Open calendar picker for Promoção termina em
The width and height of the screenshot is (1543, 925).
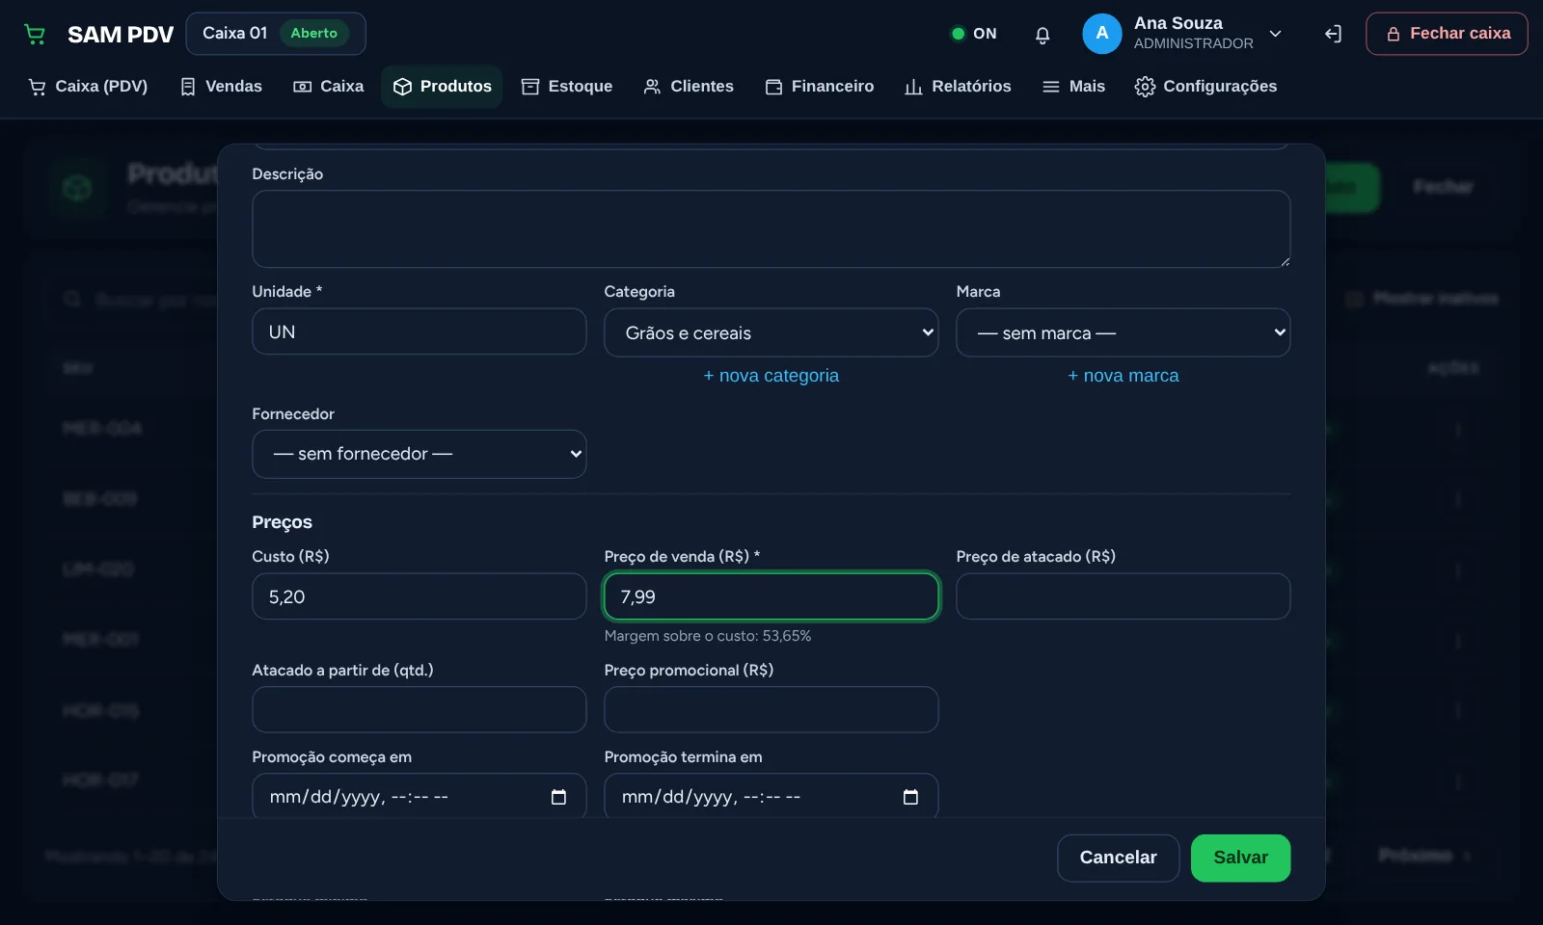pyautogui.click(x=910, y=797)
